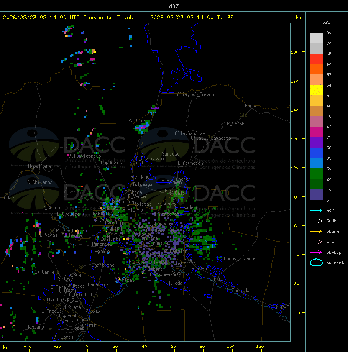Click the 80 dBZ light gray swatch

(x=316, y=38)
